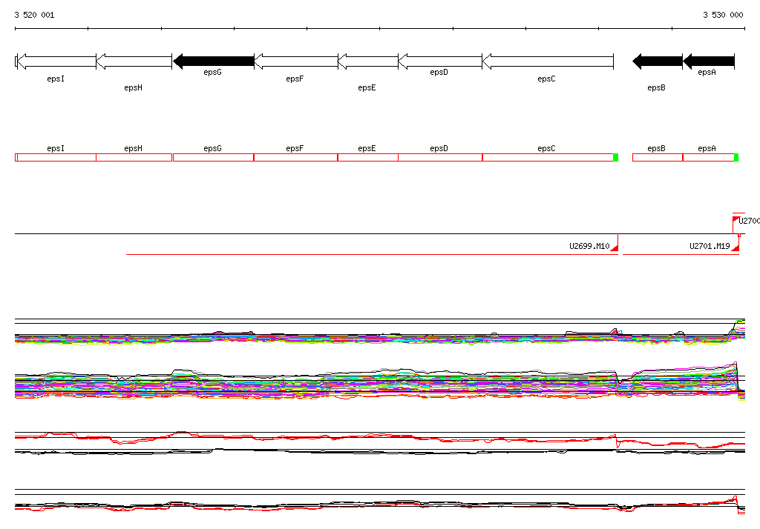760x529 pixels.
Task: Click green marker at epsA box end
Action: point(736,157)
